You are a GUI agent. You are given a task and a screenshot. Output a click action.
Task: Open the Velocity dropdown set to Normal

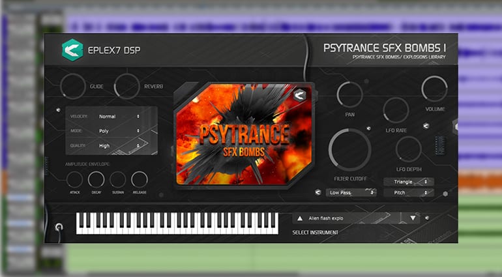(x=119, y=116)
